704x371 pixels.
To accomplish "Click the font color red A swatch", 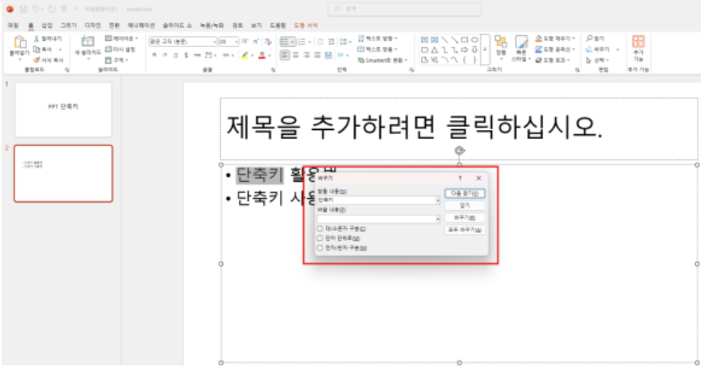I will [x=262, y=56].
